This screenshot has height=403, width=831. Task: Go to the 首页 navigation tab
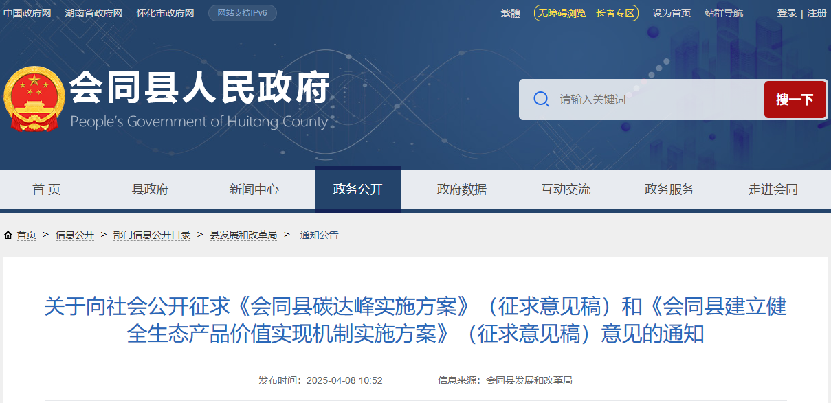pos(46,189)
